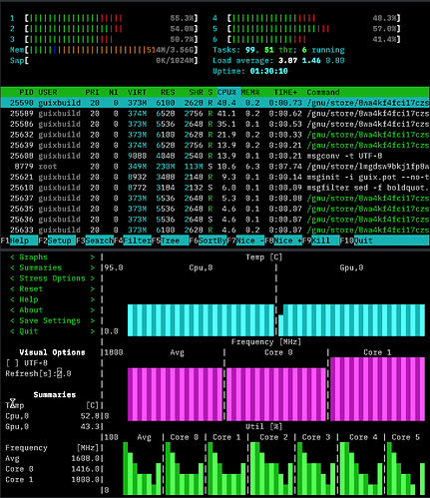The width and height of the screenshot is (430, 498).
Task: Toggle the UTF-8 checkbox
Action: pyautogui.click(x=12, y=363)
